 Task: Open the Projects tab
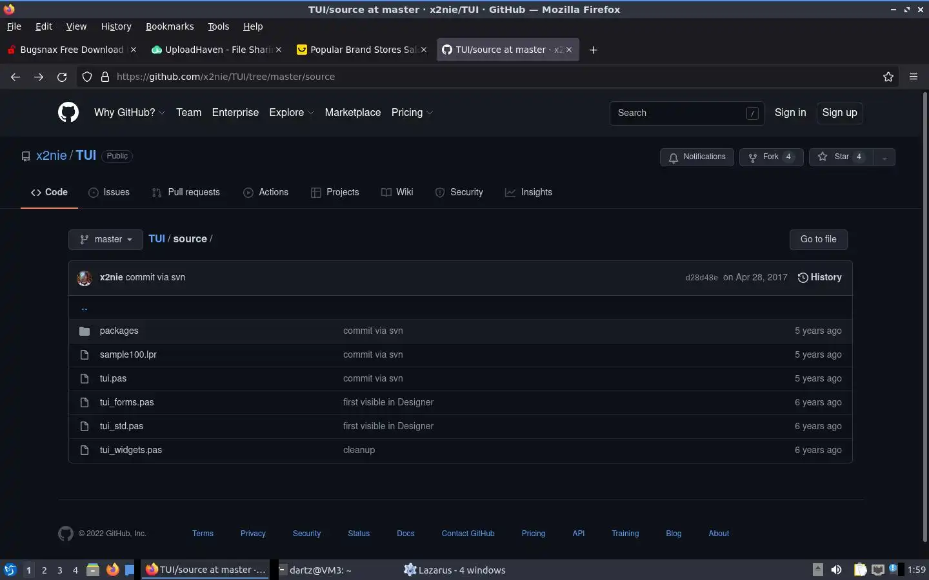[335, 192]
